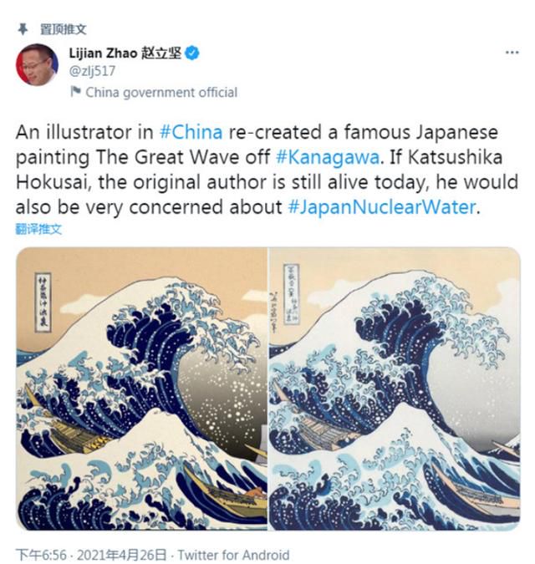Click the government official flag icon

click(x=75, y=92)
